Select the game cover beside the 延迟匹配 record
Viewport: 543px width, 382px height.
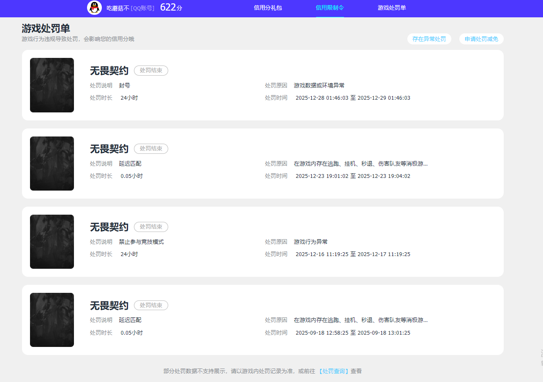(52, 163)
